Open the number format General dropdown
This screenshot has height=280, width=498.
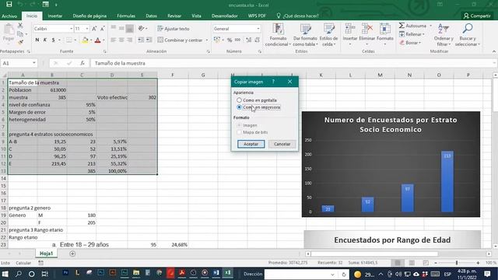coord(258,29)
